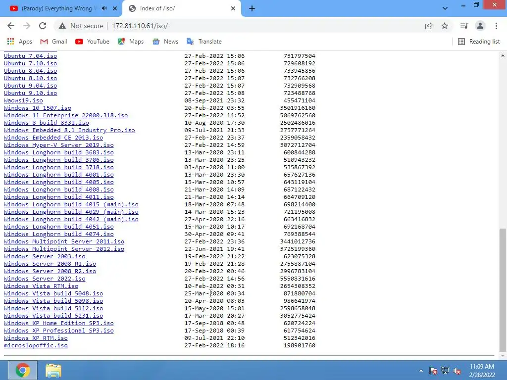The image size is (507, 380).
Task: Open News bookmark
Action: 165,42
